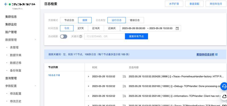This screenshot has width=227, height=106.
Task: Click log text 10:53:52.053149 TCPHandler Client has not
Action: pos(175,96)
